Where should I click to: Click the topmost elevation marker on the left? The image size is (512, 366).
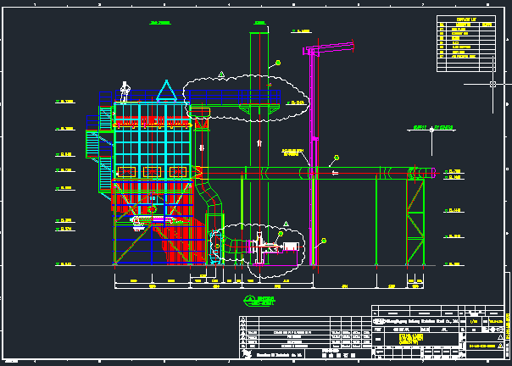click(65, 102)
